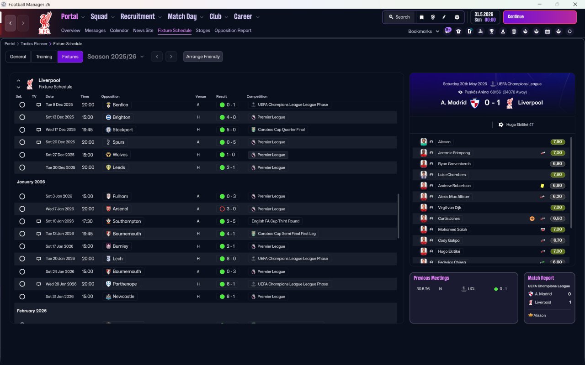
Task: Click the Arsenal club crest icon
Action: point(108,209)
